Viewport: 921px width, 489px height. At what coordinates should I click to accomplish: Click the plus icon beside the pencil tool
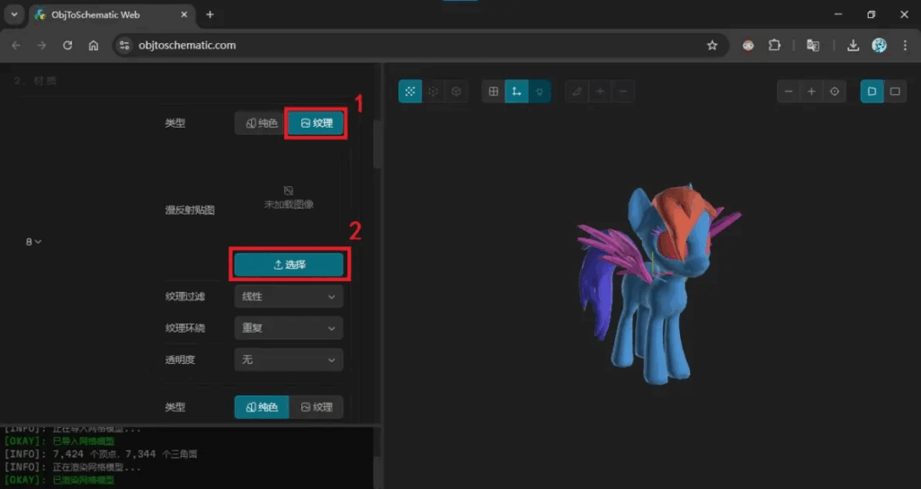(600, 92)
